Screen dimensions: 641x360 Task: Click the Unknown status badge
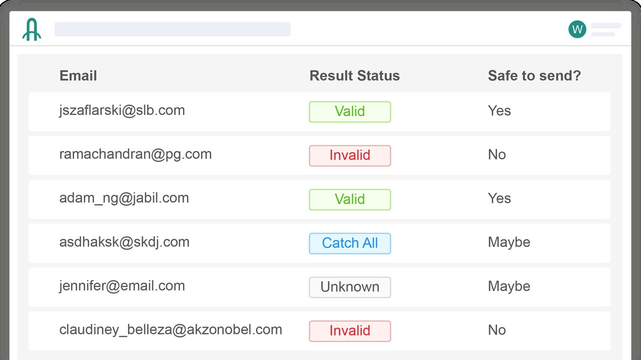pos(350,287)
